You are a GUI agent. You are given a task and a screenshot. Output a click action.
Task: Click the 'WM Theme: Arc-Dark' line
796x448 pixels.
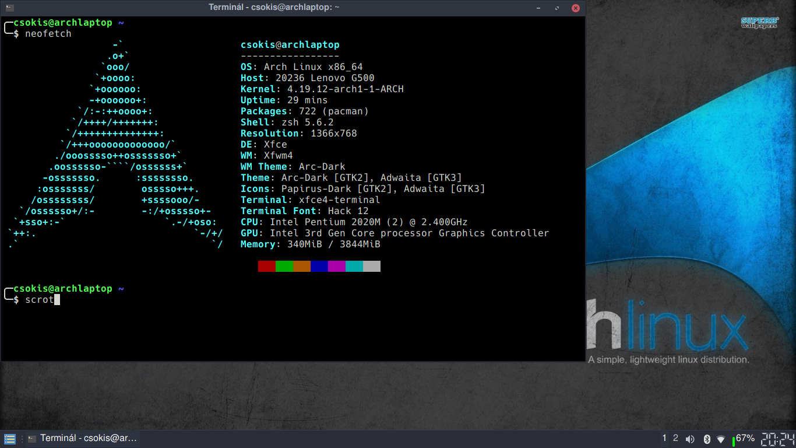coord(293,167)
